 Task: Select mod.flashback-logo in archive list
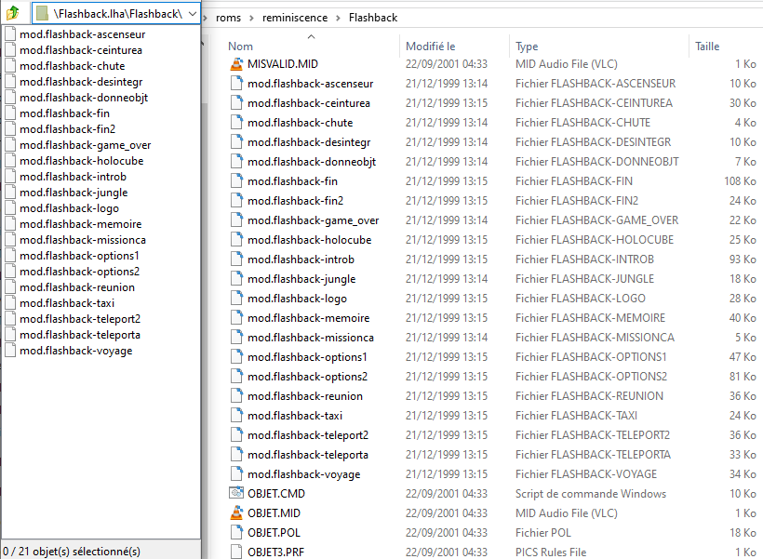tap(69, 208)
